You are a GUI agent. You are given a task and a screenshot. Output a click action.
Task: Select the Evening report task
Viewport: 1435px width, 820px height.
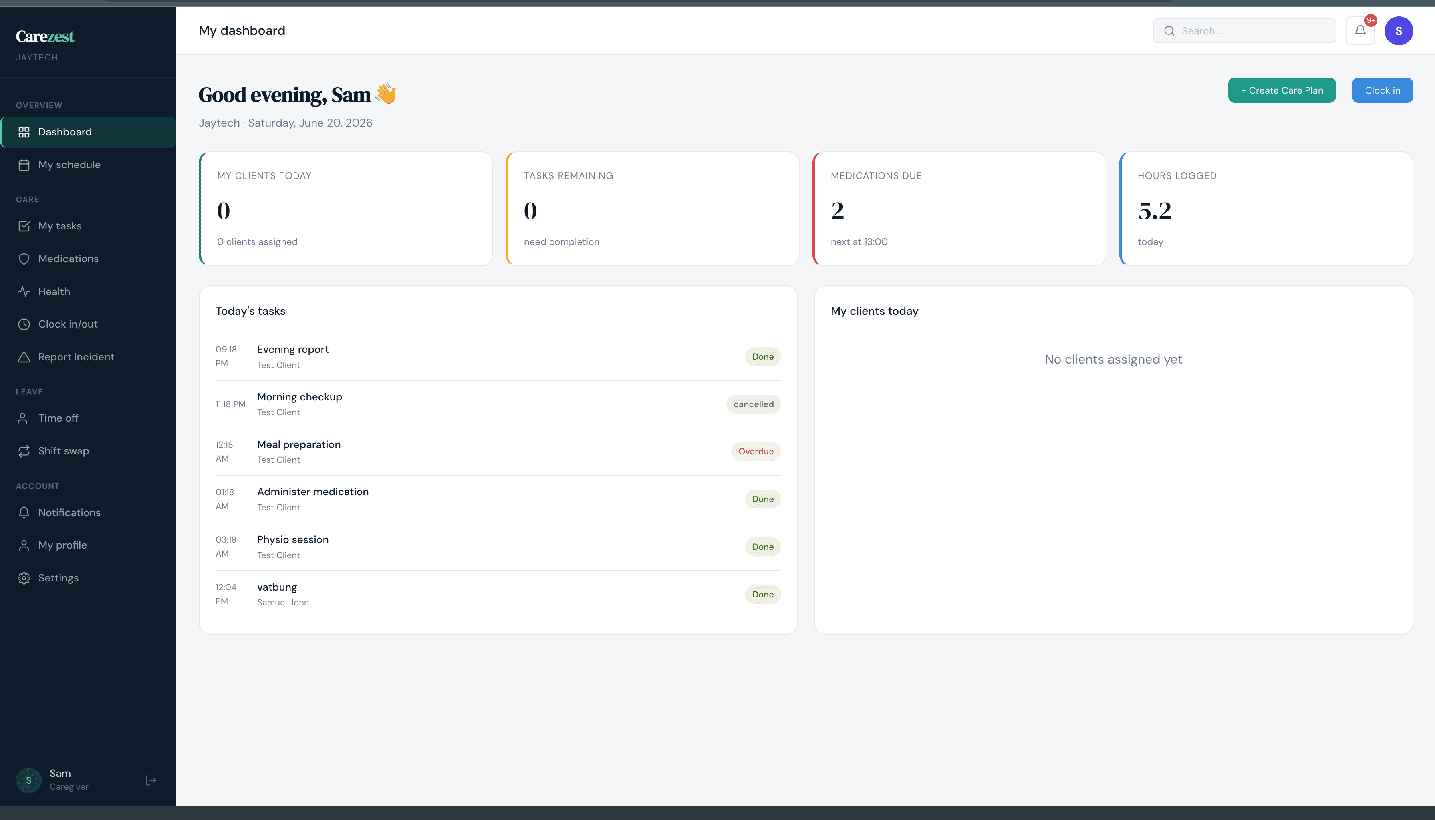pyautogui.click(x=498, y=356)
